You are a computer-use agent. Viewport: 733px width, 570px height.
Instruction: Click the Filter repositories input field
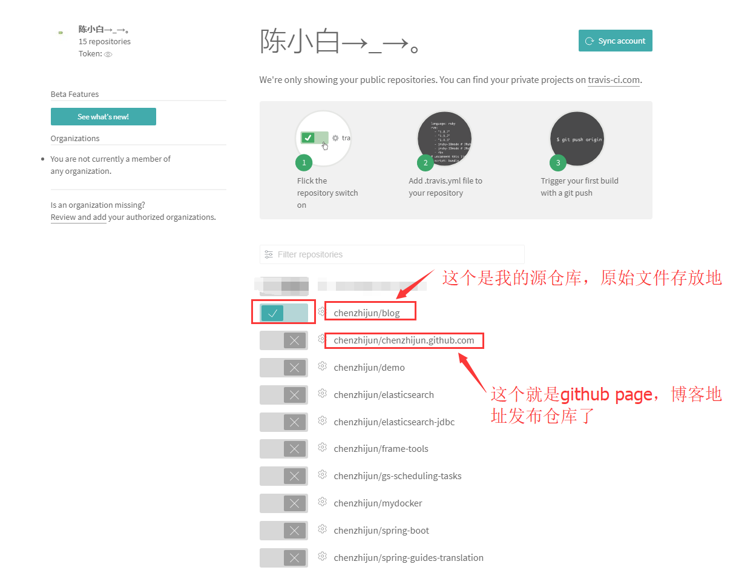coord(392,254)
